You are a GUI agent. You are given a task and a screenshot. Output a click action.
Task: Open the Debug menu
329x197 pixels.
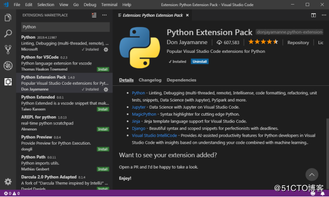[x=90, y=5]
